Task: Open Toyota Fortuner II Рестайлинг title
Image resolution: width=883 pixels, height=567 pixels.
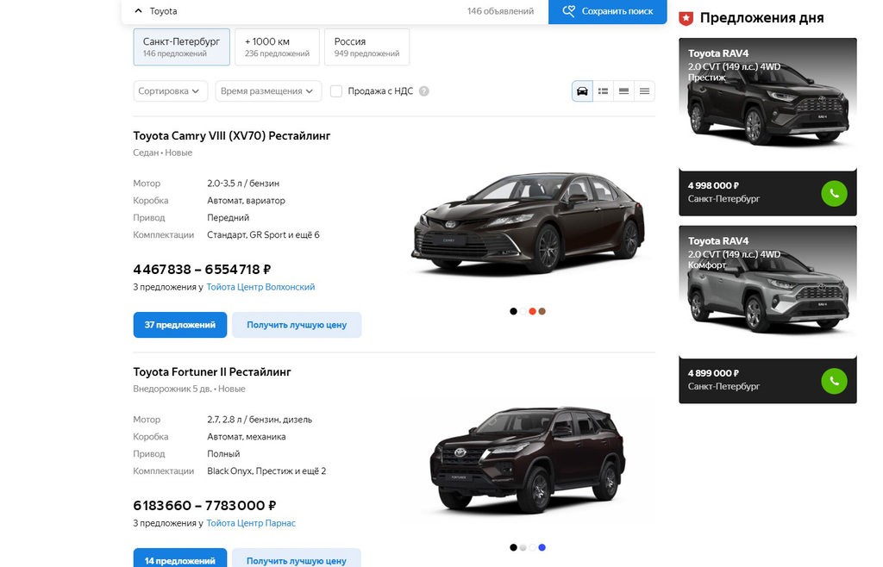Action: (x=212, y=371)
